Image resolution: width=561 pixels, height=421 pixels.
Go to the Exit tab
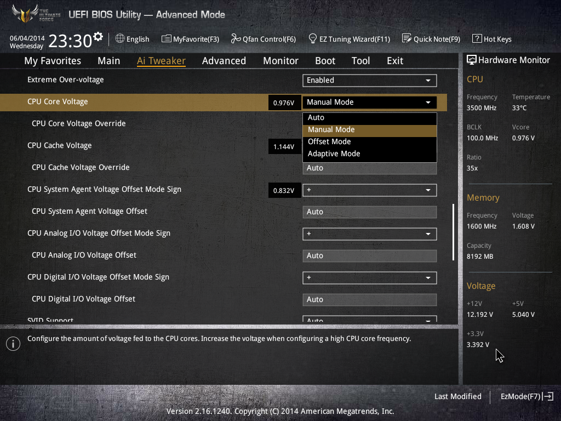(x=395, y=61)
